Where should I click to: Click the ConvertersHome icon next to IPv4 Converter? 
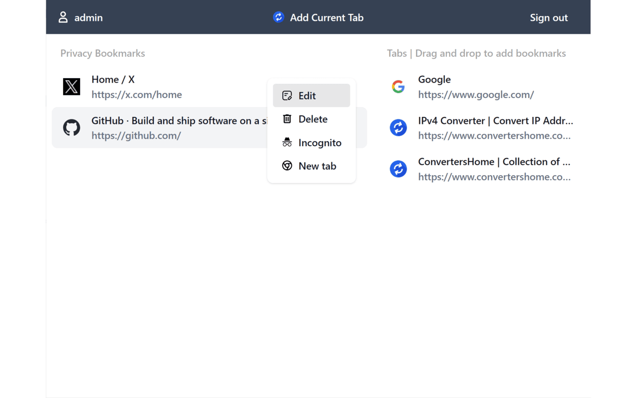[x=398, y=127]
